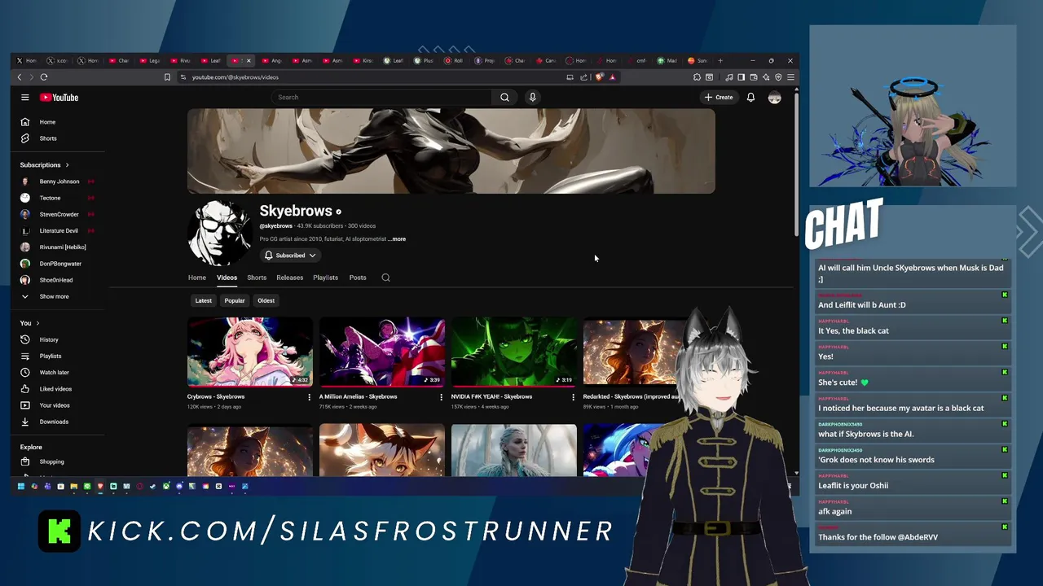This screenshot has width=1043, height=586.
Task: Open Xbox app from taskbar
Action: [x=166, y=486]
